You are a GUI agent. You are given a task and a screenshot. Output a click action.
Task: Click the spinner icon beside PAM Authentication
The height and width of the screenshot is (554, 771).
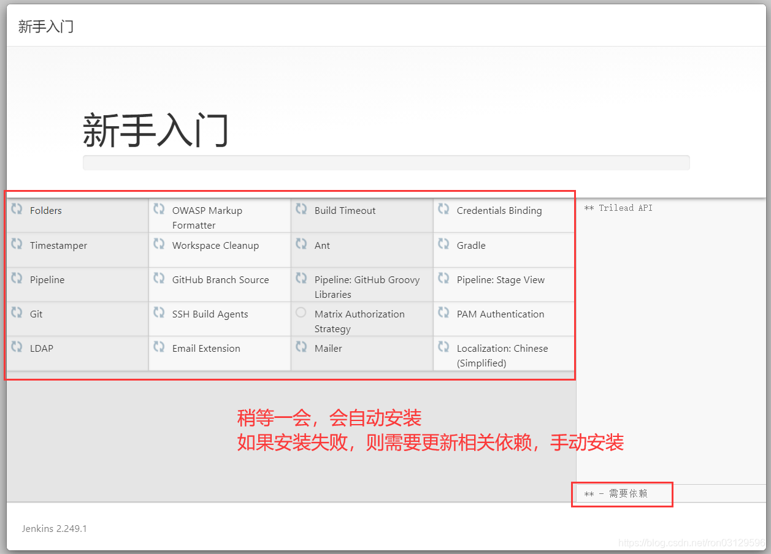coord(443,313)
